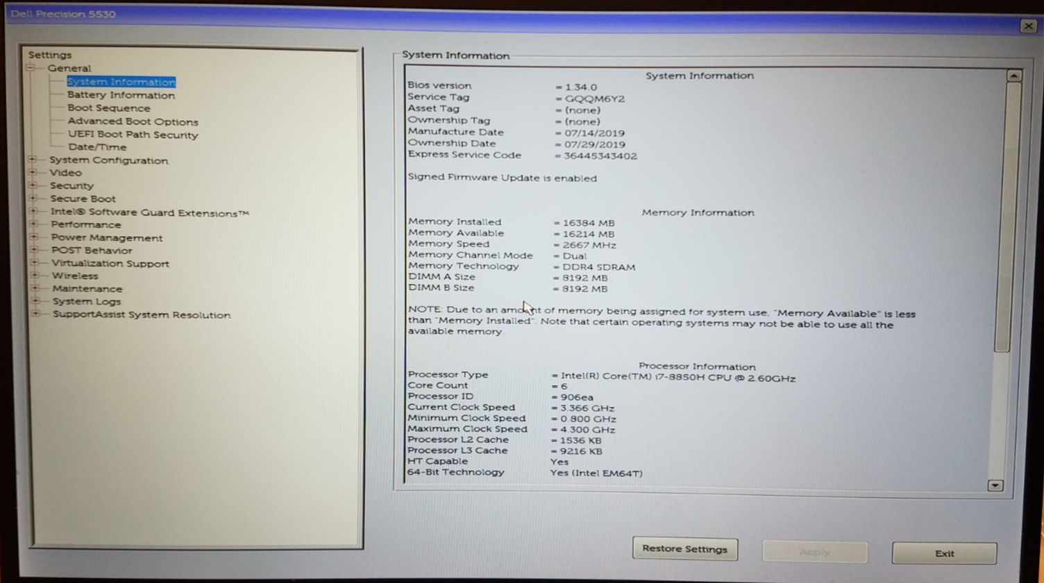This screenshot has height=583, width=1044.
Task: Select the Maintenance category label
Action: (x=87, y=289)
